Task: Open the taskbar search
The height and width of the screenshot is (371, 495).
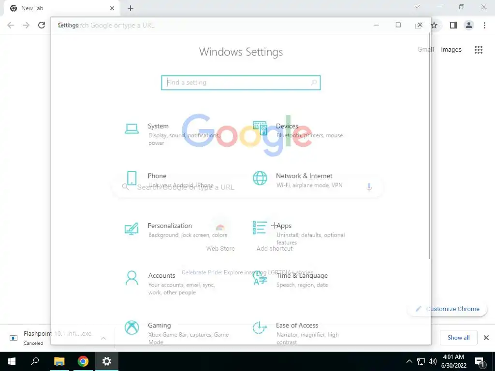Action: coord(35,361)
